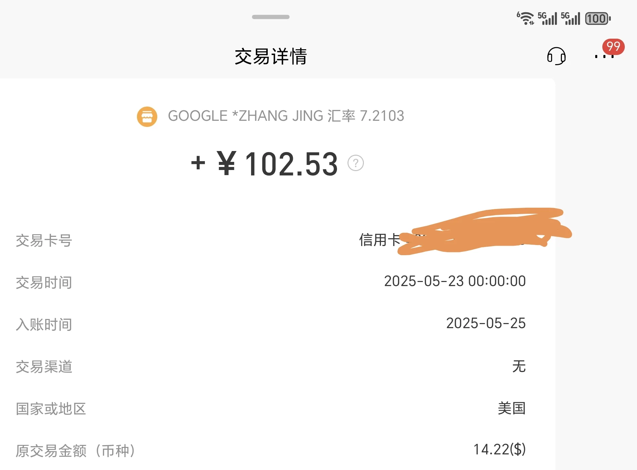Viewport: 637px width, 470px height.
Task: Tap the posting date 2025-05-25
Action: [486, 323]
